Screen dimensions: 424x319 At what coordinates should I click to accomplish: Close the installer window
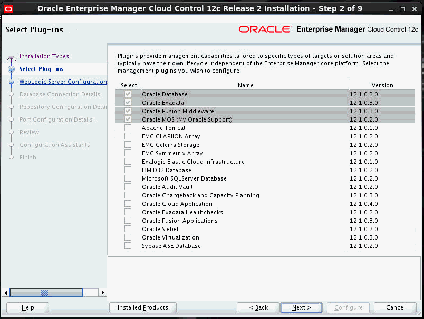coord(415,9)
